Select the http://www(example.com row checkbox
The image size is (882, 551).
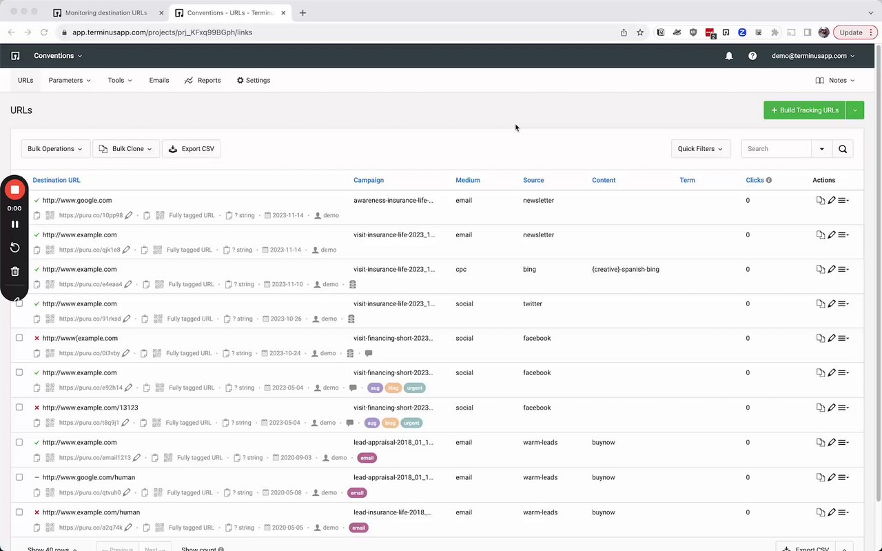point(19,338)
